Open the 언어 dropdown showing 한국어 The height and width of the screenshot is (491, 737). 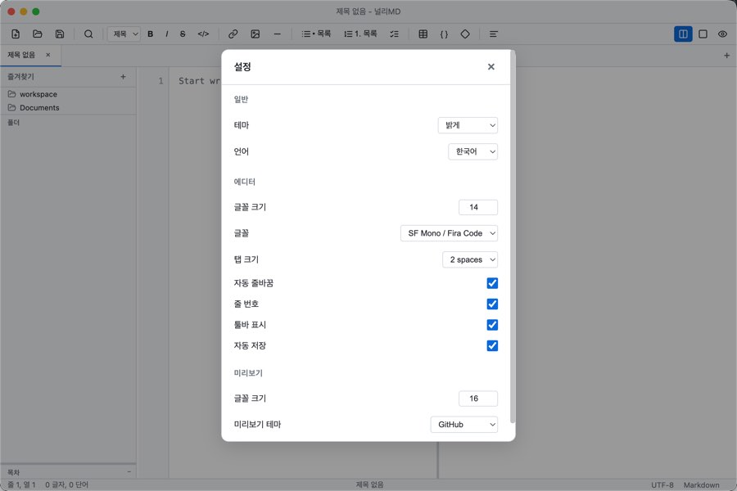point(472,151)
